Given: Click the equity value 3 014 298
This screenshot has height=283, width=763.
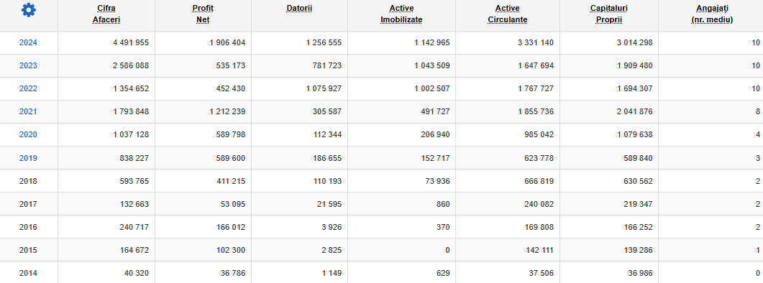Looking at the screenshot, I should click(634, 43).
